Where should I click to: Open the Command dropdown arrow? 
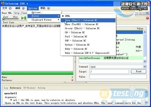(145, 67)
